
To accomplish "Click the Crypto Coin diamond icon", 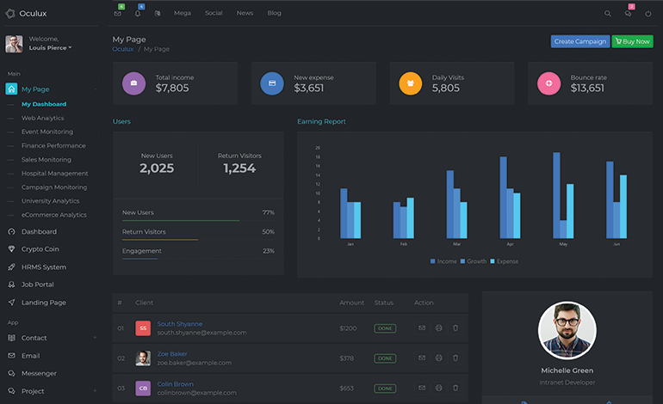I will (11, 249).
